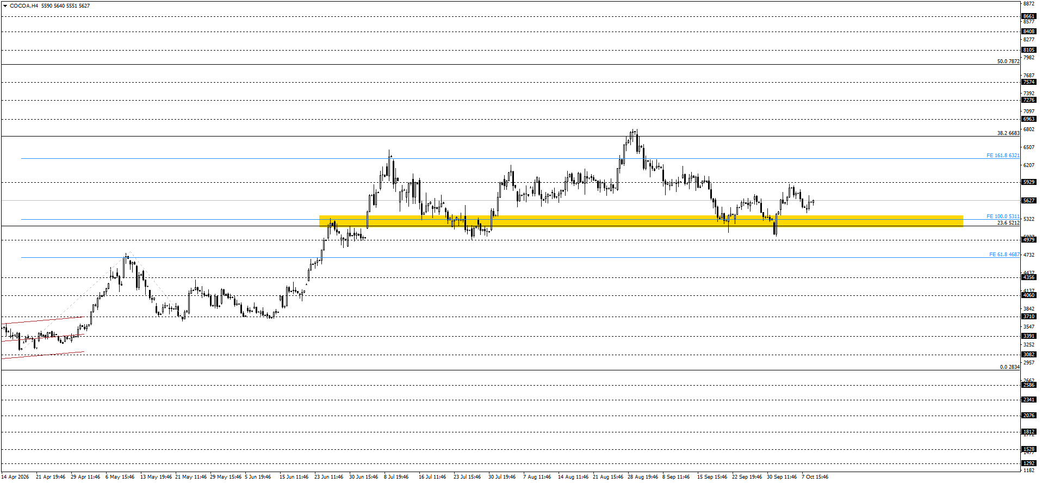The image size is (1042, 483).
Task: Click the '30 Jul 19:46' time axis label
Action: point(501,477)
